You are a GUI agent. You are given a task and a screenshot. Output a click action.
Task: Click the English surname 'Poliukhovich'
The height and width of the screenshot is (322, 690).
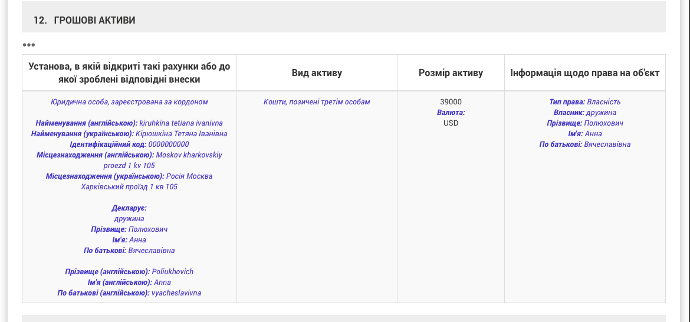pos(172,272)
